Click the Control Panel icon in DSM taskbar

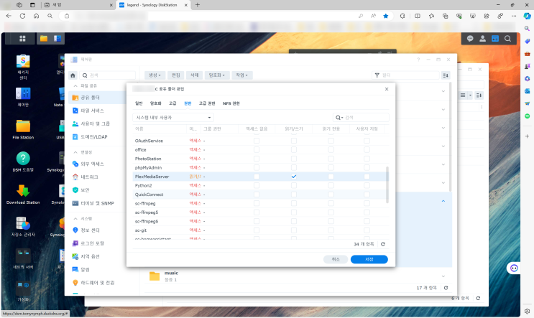coord(57,39)
